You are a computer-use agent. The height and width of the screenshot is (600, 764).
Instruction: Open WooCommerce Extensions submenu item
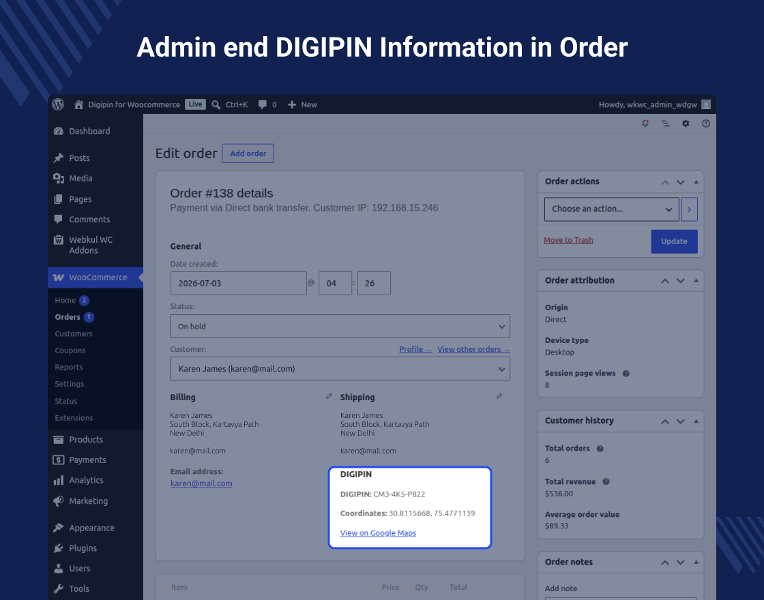[74, 418]
